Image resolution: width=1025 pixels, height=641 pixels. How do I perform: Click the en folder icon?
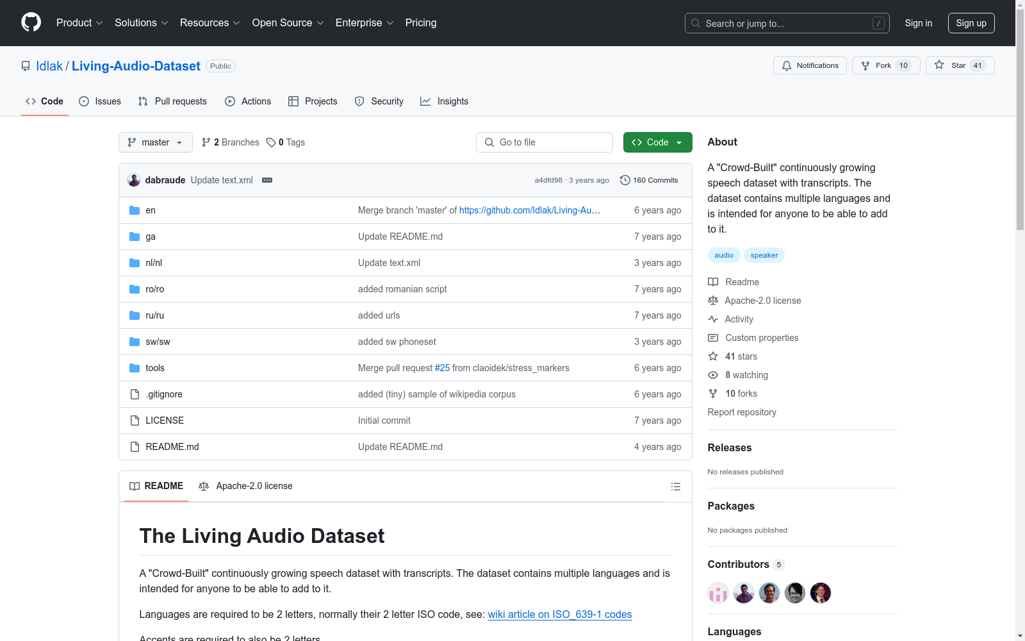coord(135,210)
